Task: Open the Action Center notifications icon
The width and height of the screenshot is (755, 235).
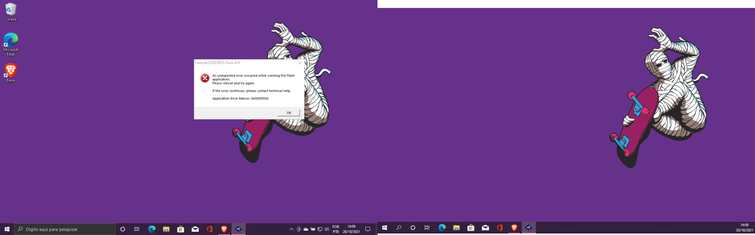Action: pos(368,229)
